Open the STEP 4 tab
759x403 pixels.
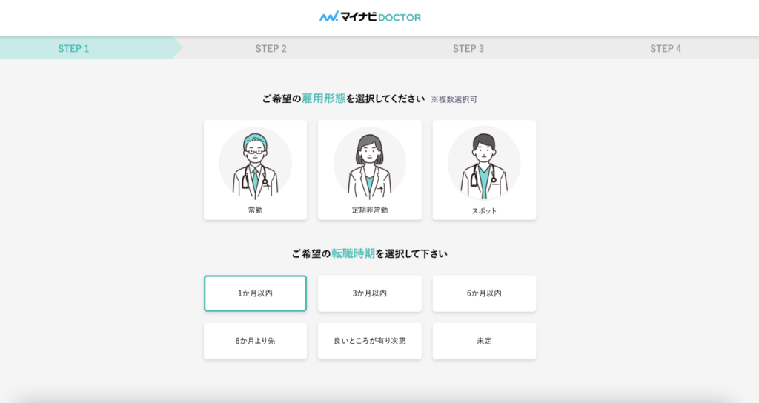pos(666,49)
